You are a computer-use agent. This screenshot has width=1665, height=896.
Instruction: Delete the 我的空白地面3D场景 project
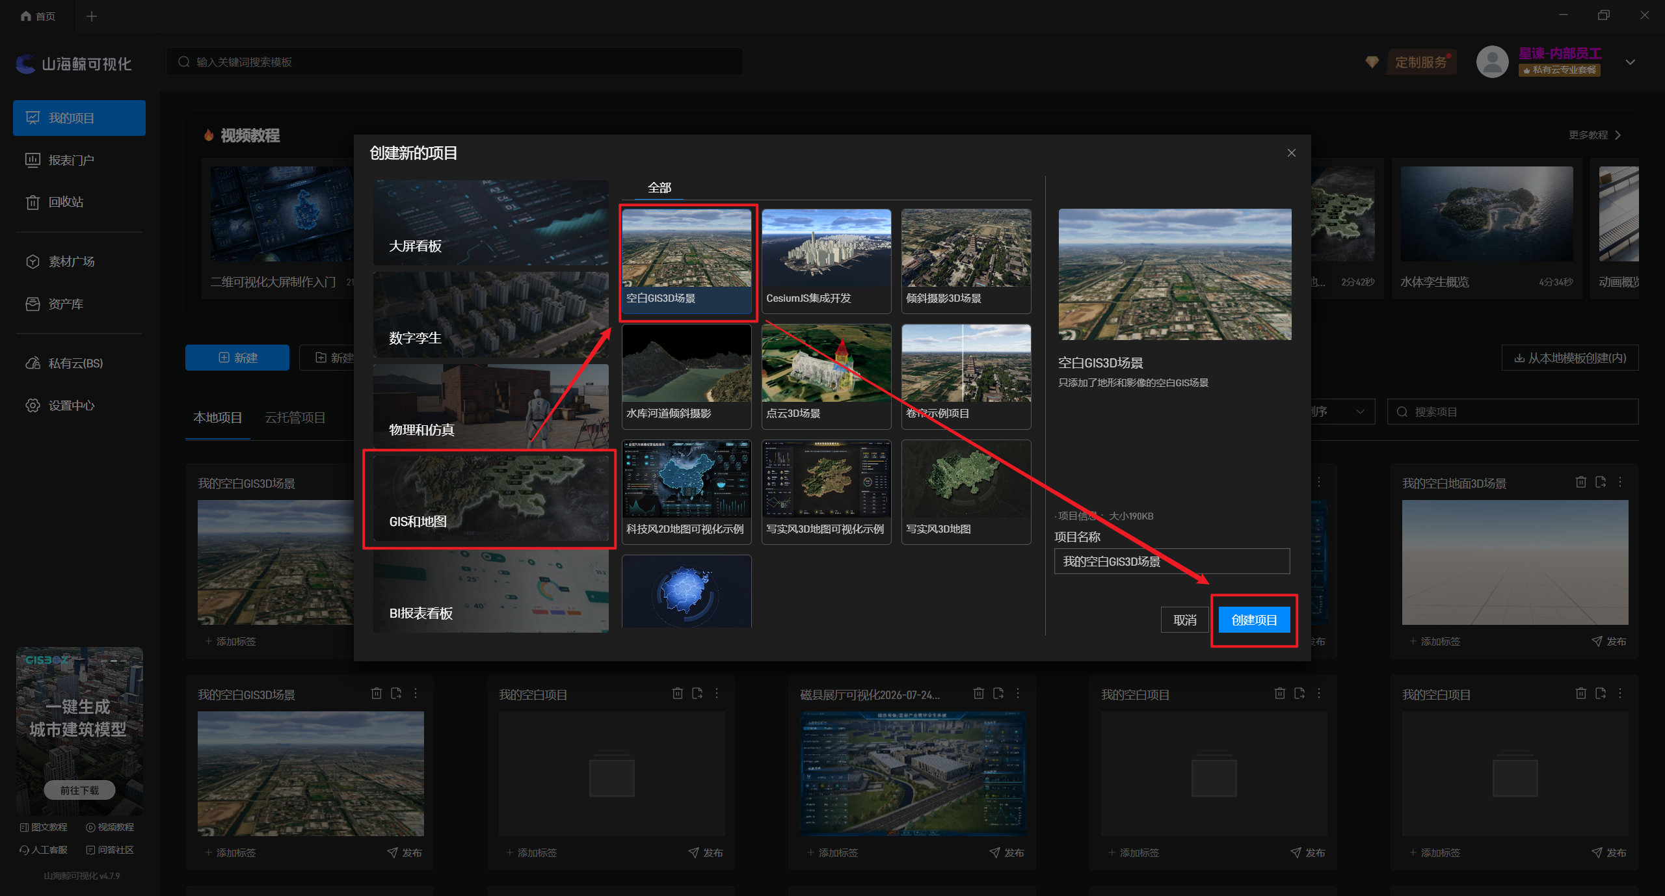tap(1581, 482)
